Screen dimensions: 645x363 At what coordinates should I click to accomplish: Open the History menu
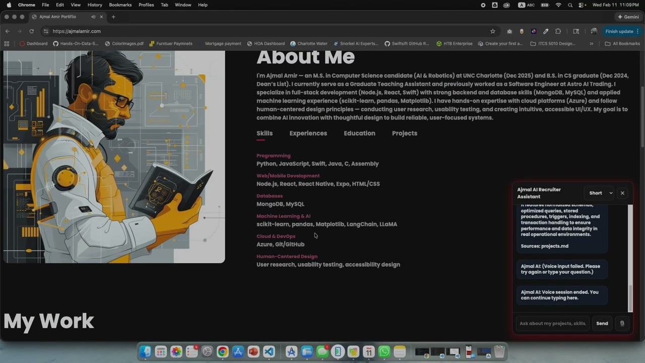click(x=95, y=5)
